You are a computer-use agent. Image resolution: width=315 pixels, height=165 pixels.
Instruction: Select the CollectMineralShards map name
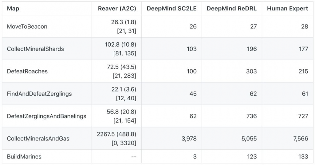[35, 49]
